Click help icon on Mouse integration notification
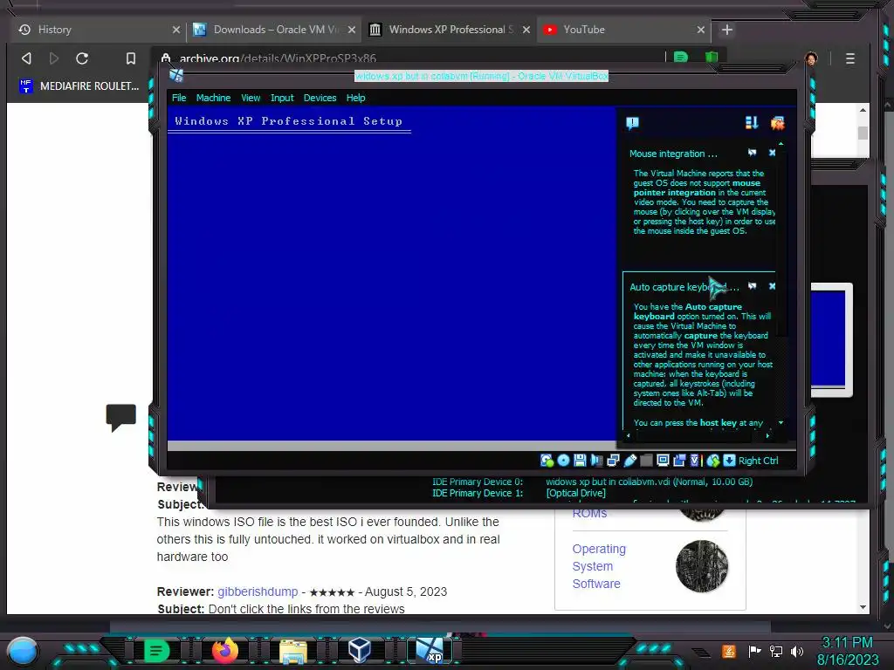 (752, 153)
